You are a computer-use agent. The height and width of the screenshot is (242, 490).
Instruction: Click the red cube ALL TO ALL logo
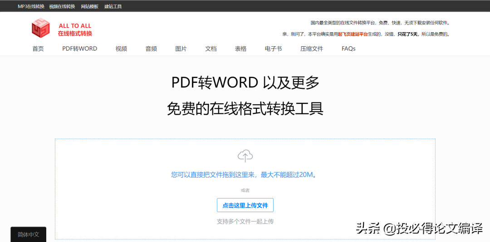[41, 28]
